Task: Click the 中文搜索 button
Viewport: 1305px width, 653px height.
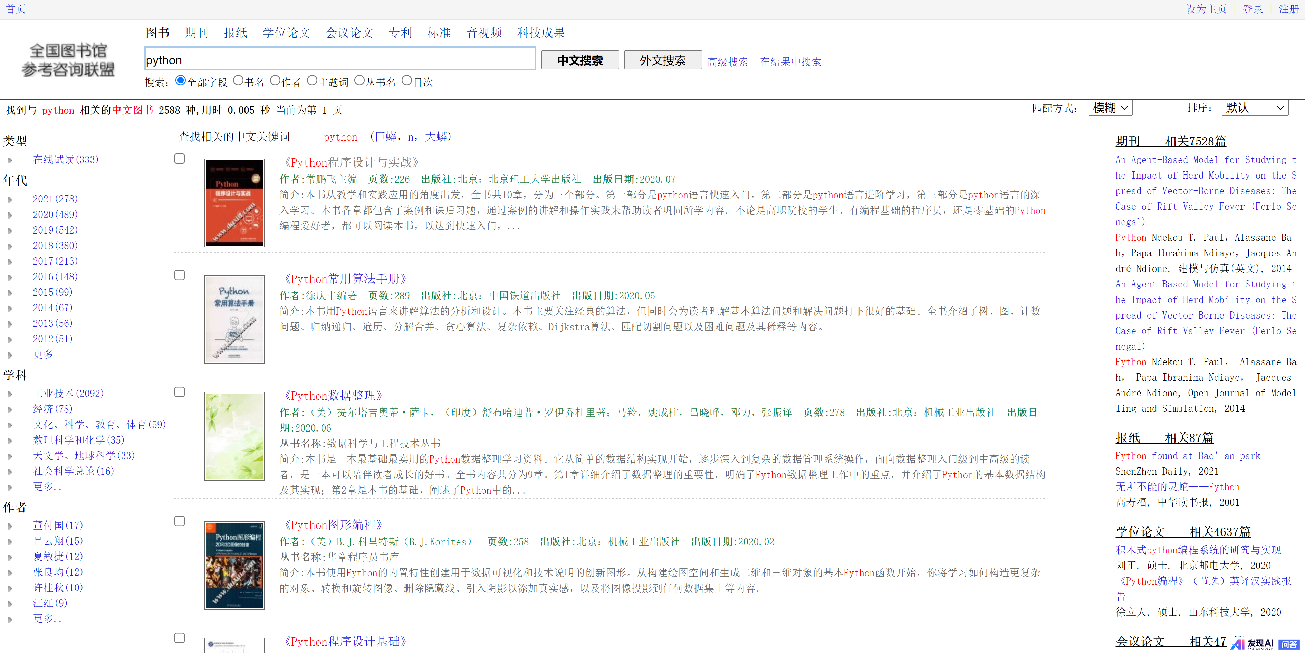Action: coord(580,60)
